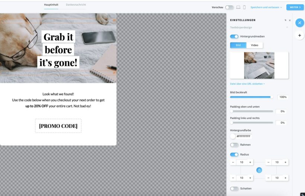Turn off the Radius toggle
This screenshot has width=305, height=196.
(234, 155)
